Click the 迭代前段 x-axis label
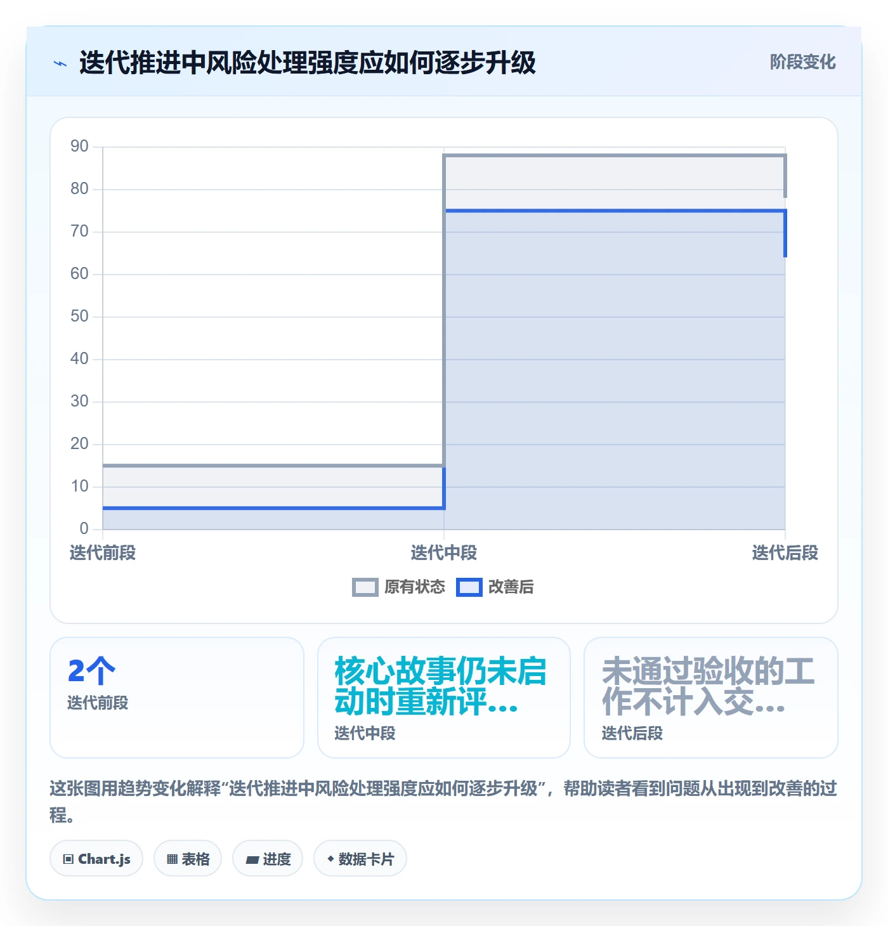 (x=103, y=553)
